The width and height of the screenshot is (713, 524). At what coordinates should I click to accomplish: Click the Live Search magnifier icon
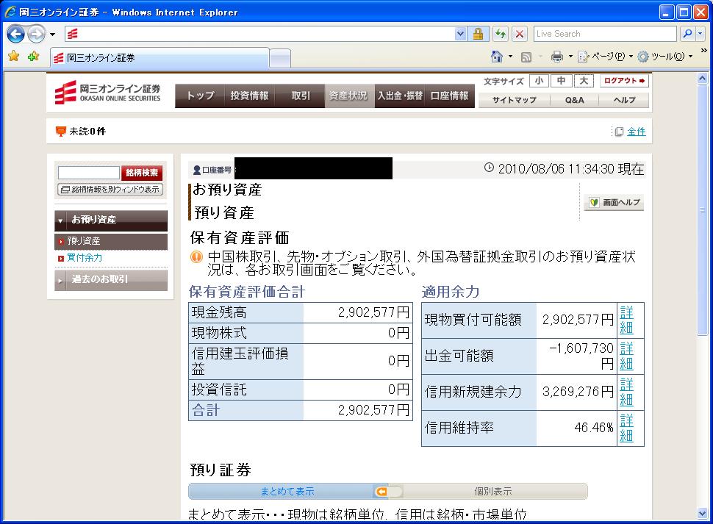pyautogui.click(x=687, y=34)
